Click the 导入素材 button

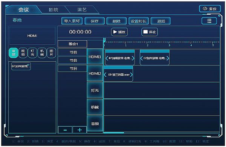click(72, 21)
